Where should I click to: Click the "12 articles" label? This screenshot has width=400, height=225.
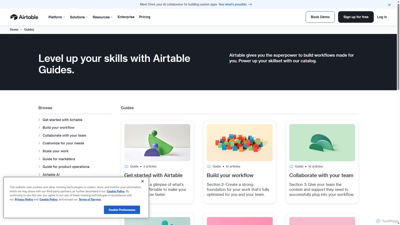click(x=233, y=167)
